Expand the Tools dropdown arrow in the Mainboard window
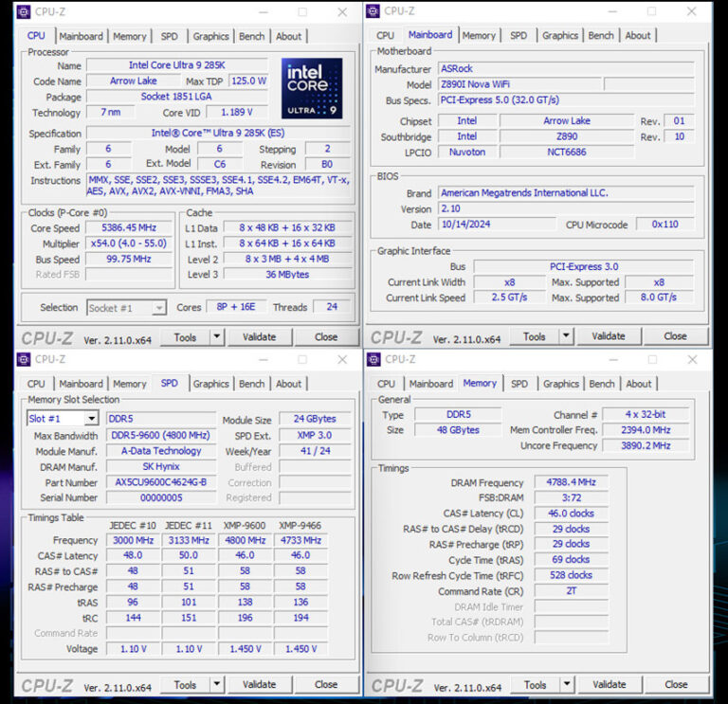Screen dimensions: 728x704 (566, 336)
